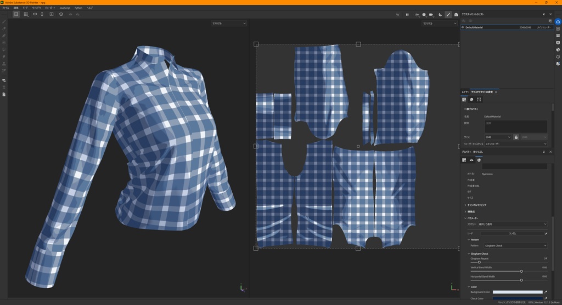Select the Material picker tool

click(4, 71)
